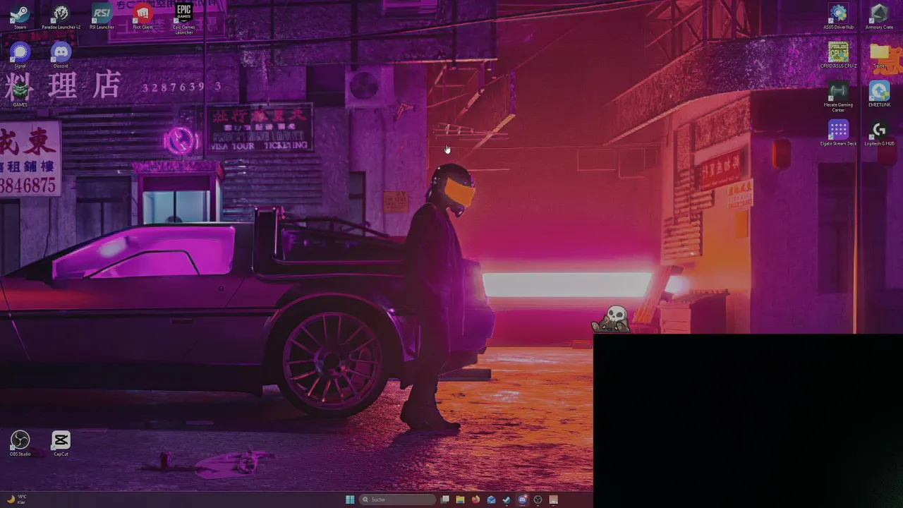
Task: Select the OBS Studio desktop shortcut
Action: 20,443
